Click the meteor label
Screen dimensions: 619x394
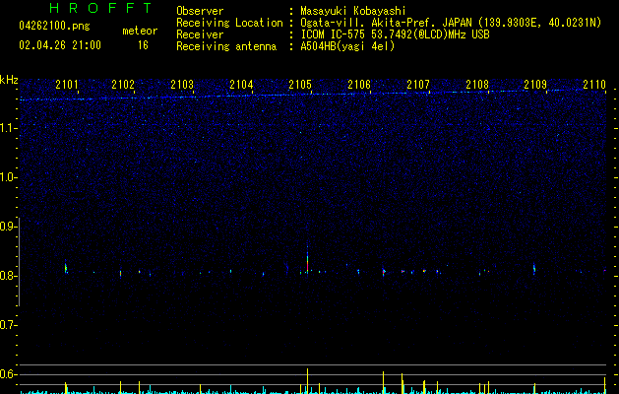pos(140,31)
